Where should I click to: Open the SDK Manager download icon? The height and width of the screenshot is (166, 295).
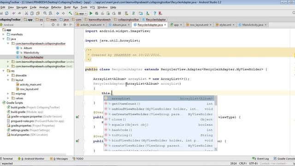coord(147,13)
